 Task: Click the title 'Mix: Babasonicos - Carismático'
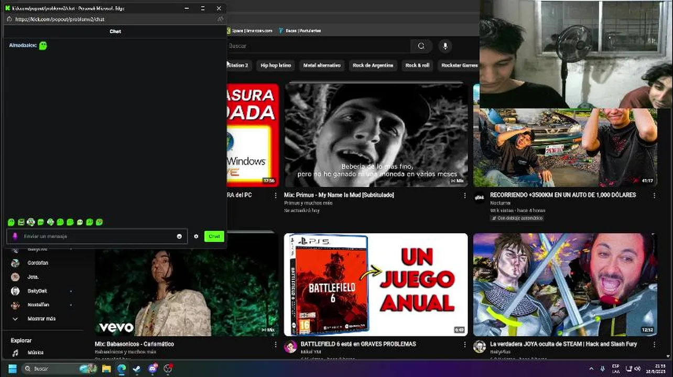tap(134, 344)
